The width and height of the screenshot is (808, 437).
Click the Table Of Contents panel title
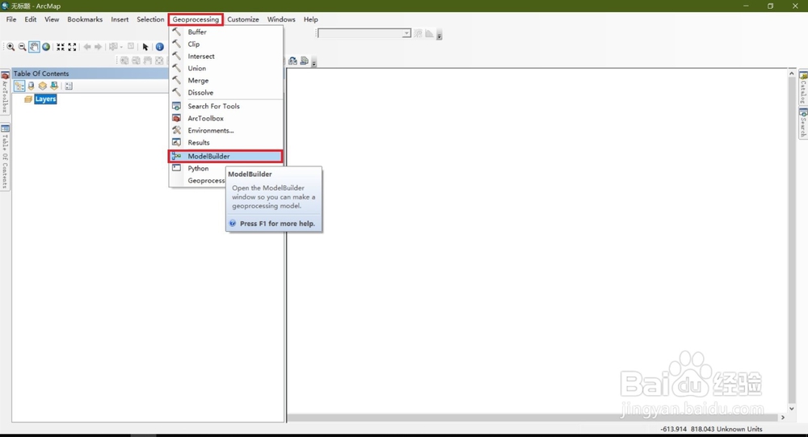point(41,74)
